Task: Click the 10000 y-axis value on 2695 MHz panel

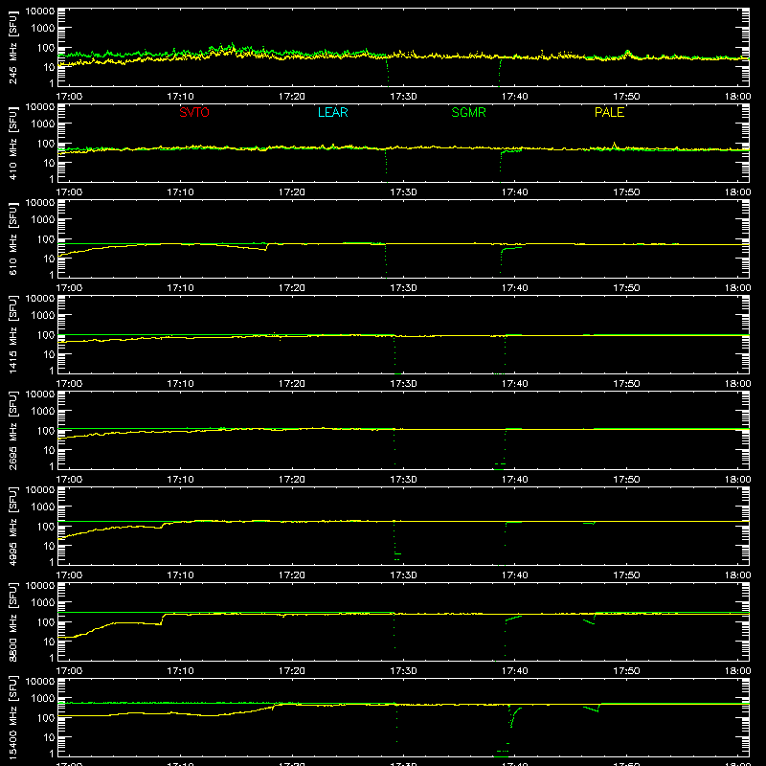Action: tap(40, 394)
